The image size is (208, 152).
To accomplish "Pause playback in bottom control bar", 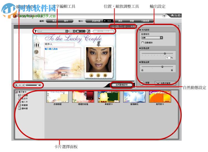I will 20,85.
